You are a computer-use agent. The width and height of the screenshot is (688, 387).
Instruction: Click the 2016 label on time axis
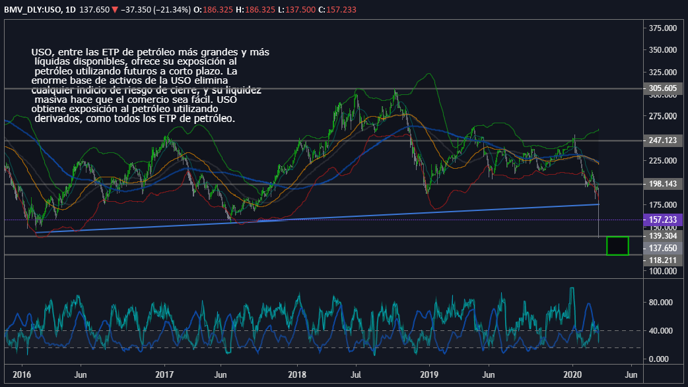click(21, 372)
